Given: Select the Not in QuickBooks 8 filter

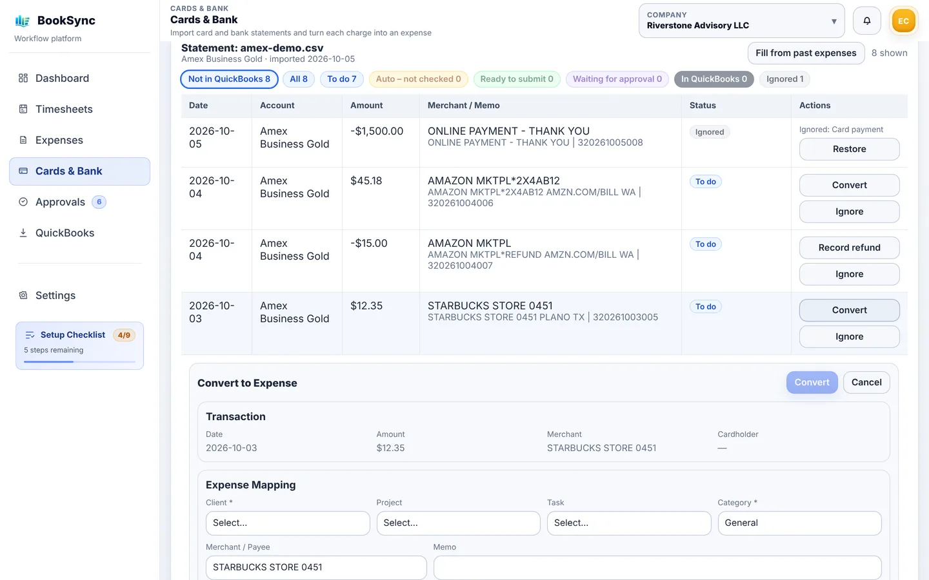Looking at the screenshot, I should [x=229, y=79].
